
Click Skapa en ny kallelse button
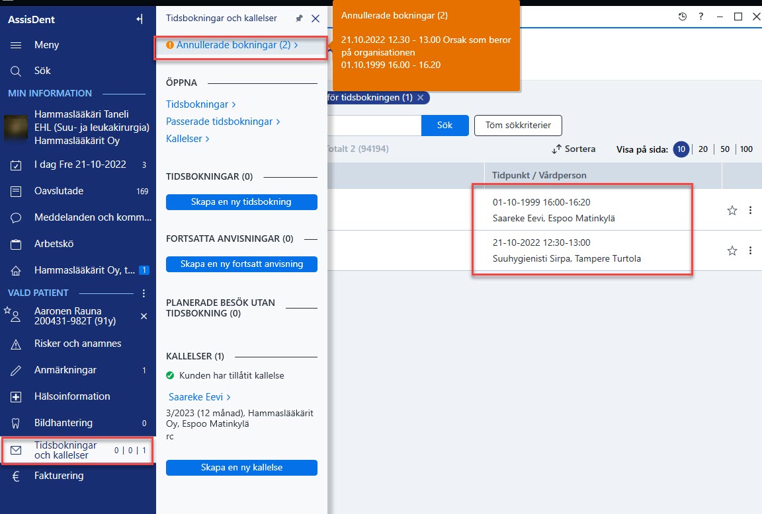click(241, 467)
